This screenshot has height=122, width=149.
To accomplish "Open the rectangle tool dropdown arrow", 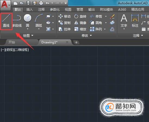I will click(x=53, y=16).
